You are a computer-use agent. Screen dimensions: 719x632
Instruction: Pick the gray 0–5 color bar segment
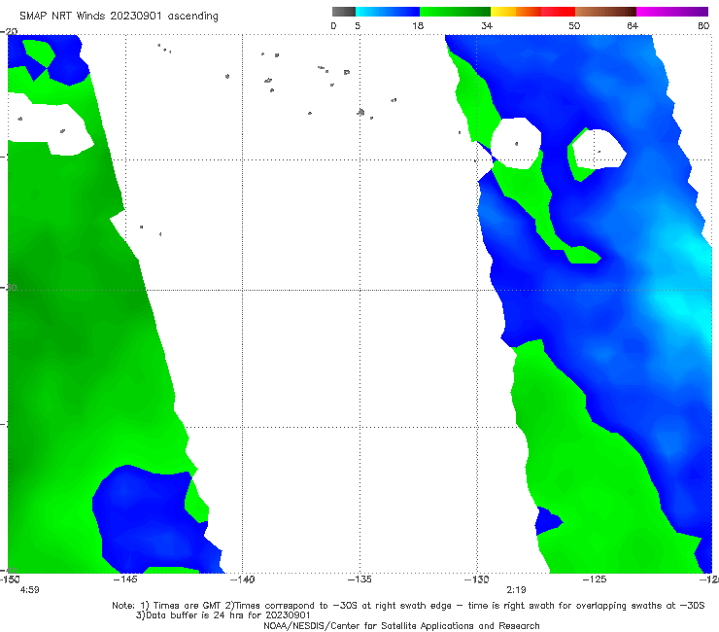[344, 12]
